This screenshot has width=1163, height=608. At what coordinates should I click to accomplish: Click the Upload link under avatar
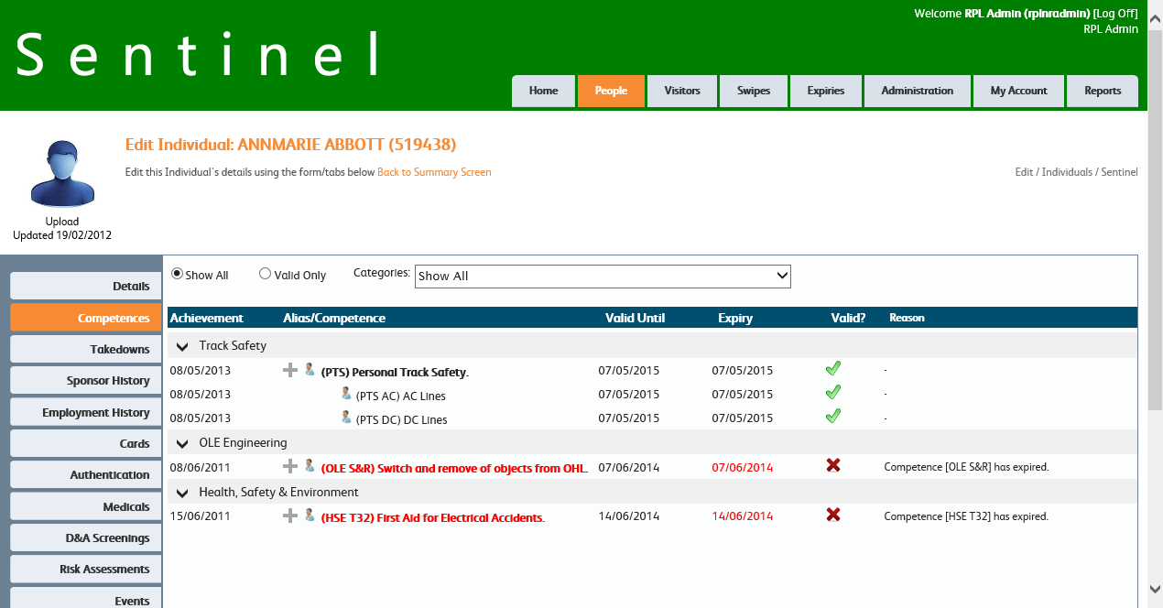[62, 222]
